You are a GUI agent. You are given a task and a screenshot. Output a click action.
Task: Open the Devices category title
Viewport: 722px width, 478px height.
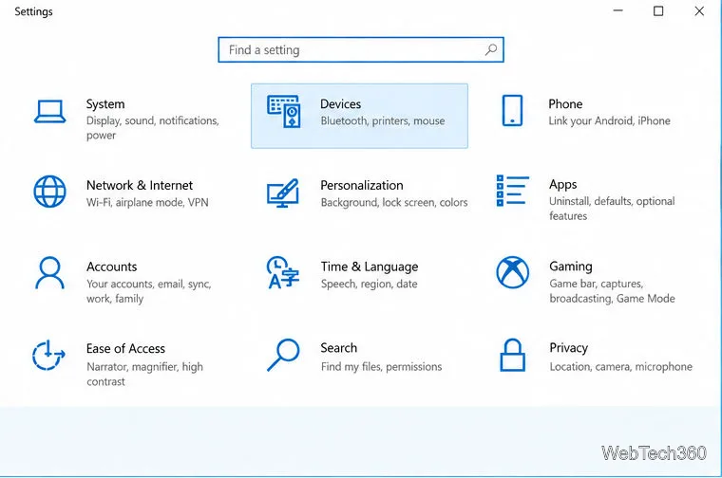(341, 104)
